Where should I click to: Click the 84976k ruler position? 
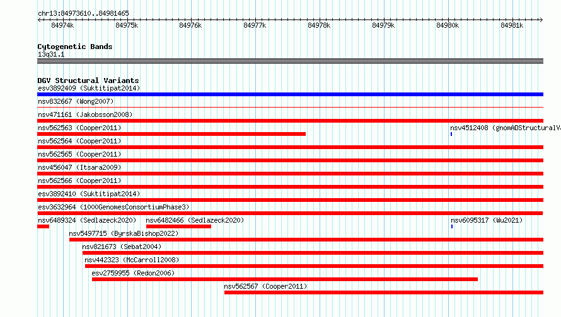(191, 25)
